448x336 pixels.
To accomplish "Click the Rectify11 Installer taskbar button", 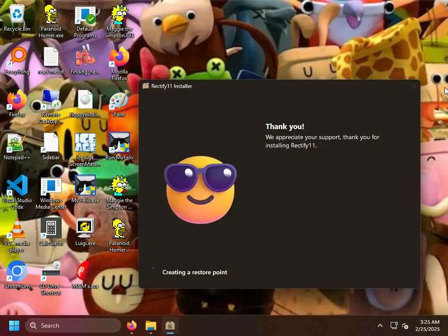I will coord(170,325).
